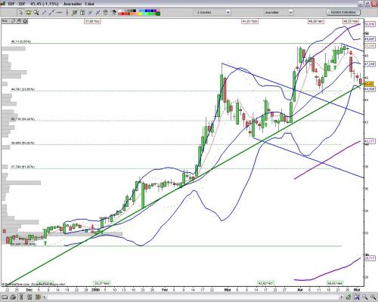Click the horizontal scrollbar left arrow
The width and height of the screenshot is (378, 302).
point(44,297)
